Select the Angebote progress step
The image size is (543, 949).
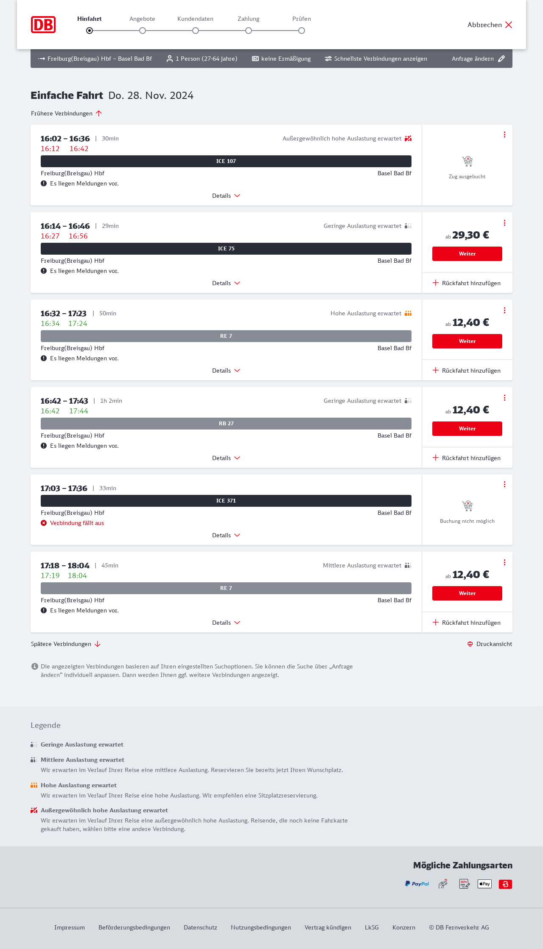(143, 31)
